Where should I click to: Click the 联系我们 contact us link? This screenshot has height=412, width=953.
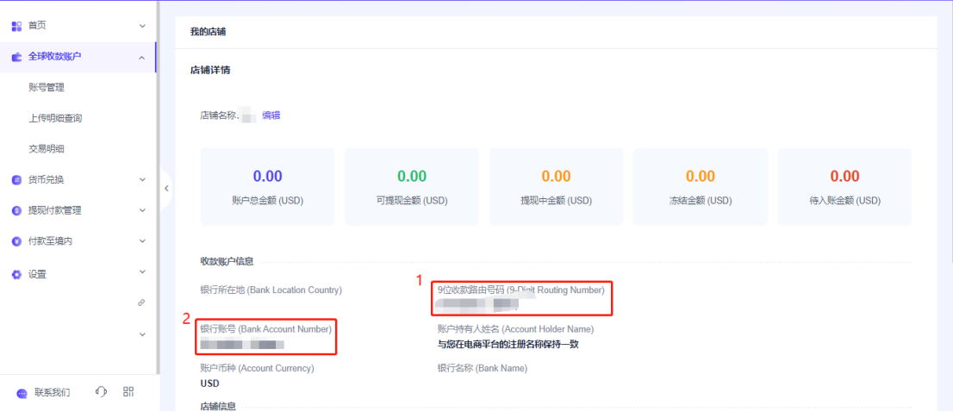click(53, 393)
